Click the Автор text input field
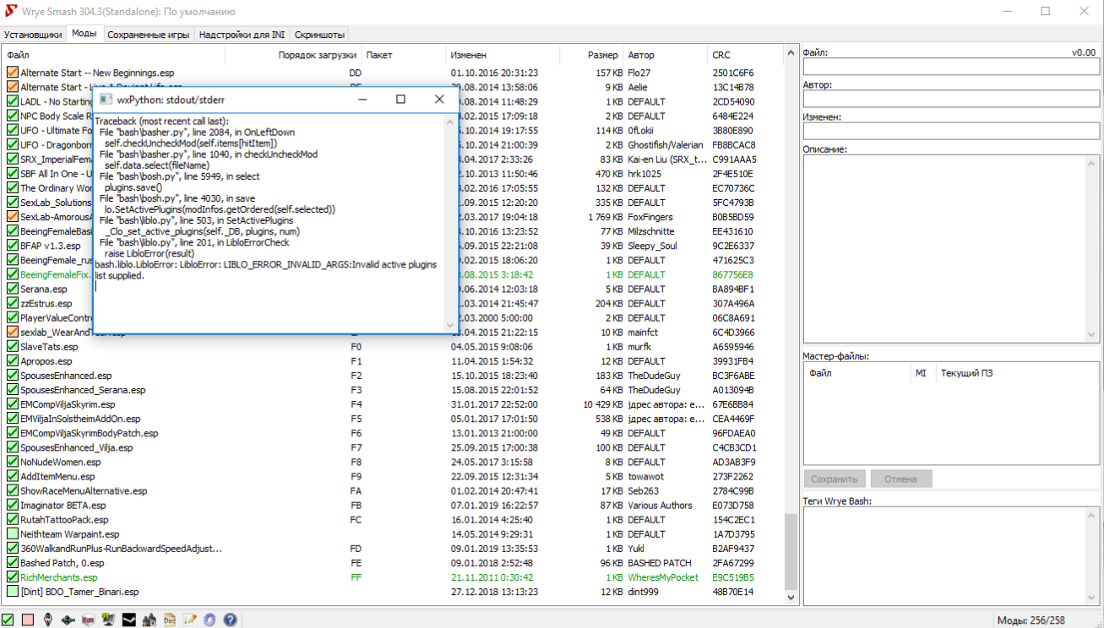 (950, 99)
